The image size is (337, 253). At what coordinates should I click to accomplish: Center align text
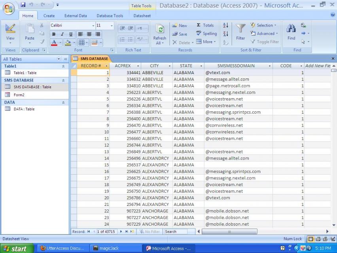click(x=89, y=34)
